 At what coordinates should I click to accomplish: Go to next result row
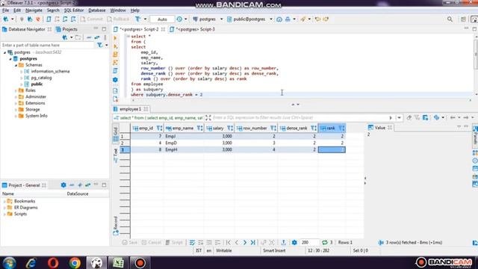point(245,243)
